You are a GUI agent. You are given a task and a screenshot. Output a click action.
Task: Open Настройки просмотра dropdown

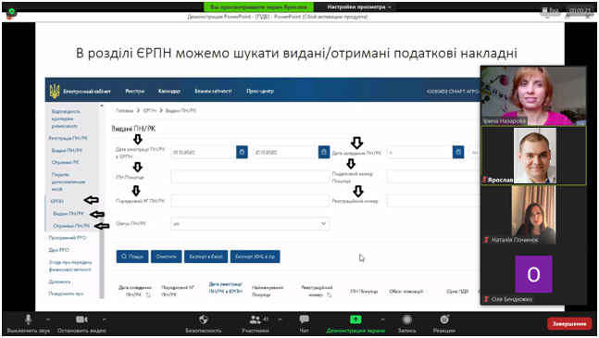[359, 6]
